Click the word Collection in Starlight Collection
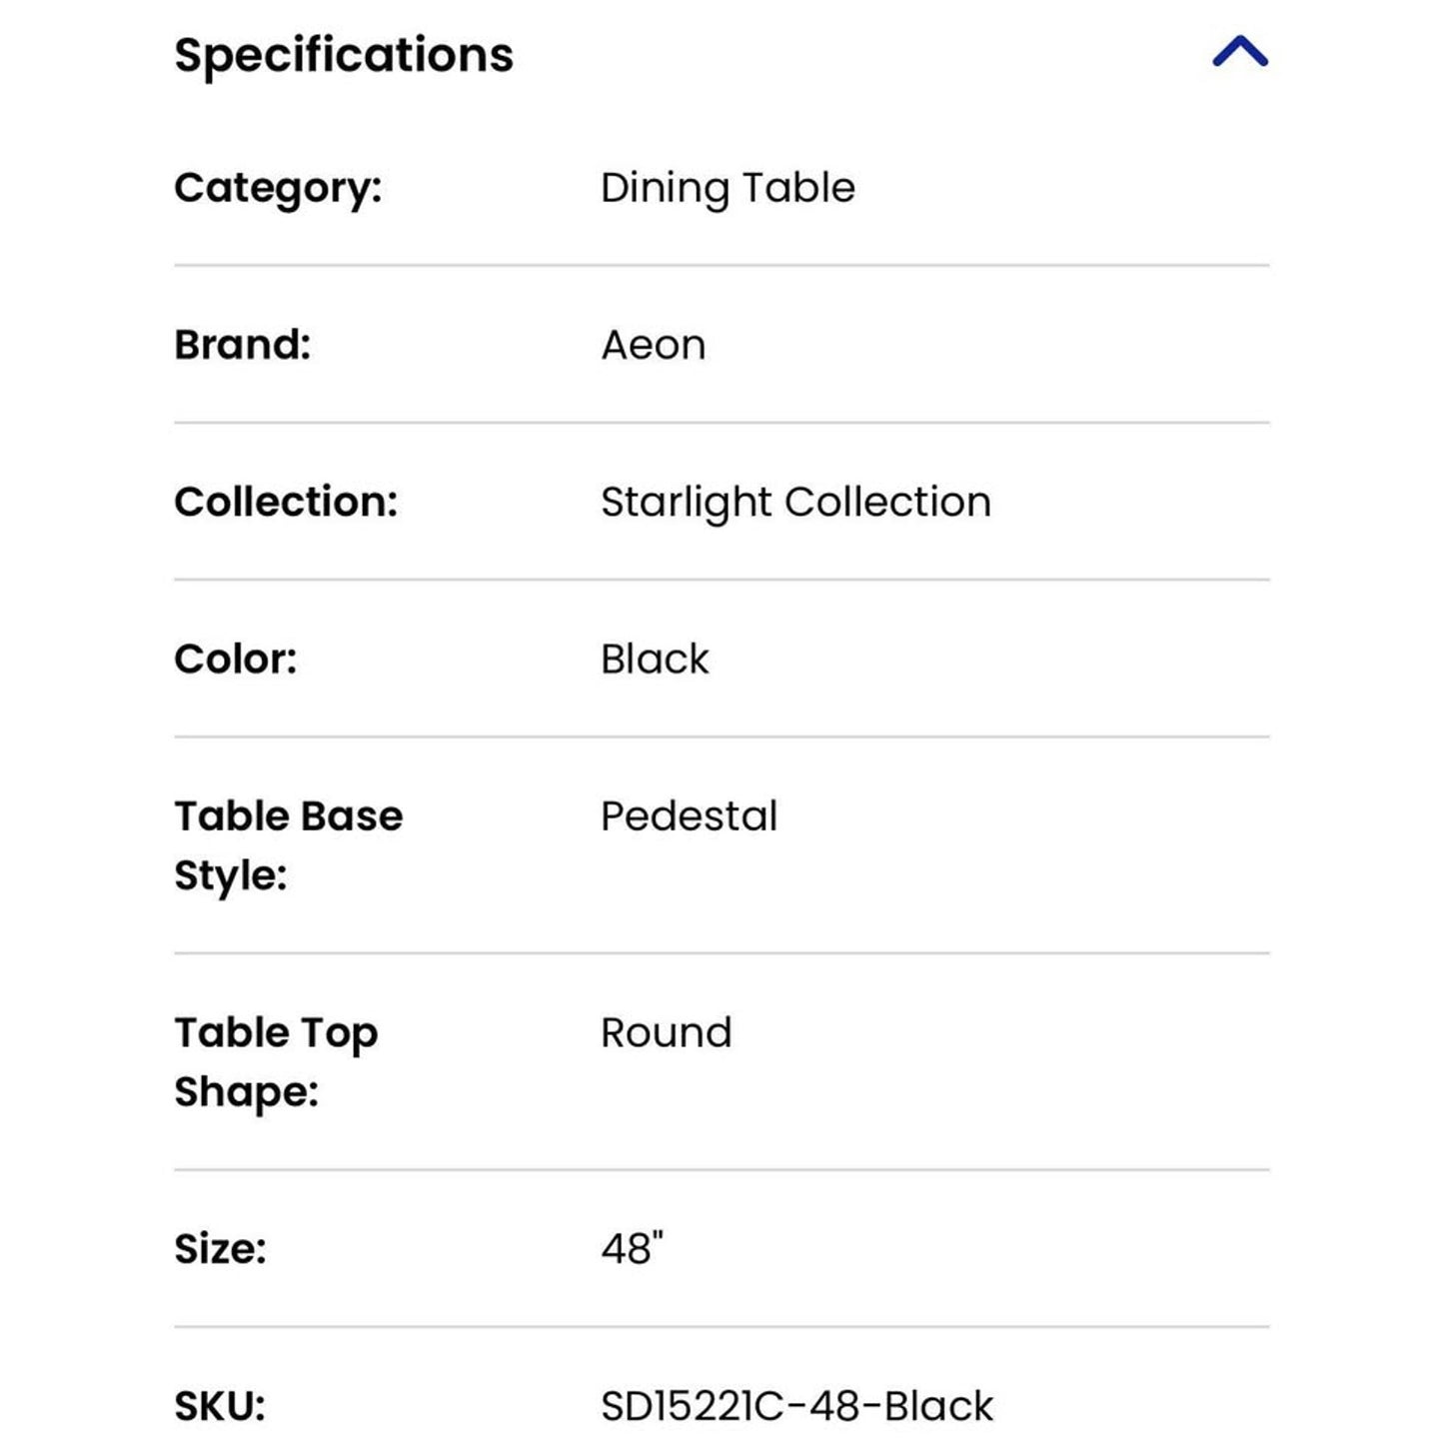 [887, 502]
